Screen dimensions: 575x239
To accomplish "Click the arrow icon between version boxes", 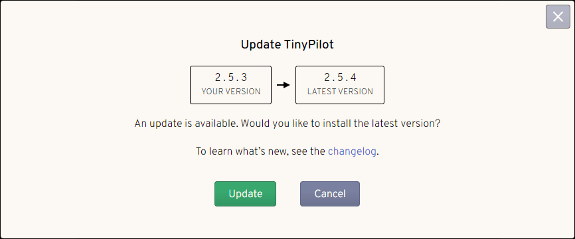I will pyautogui.click(x=284, y=85).
